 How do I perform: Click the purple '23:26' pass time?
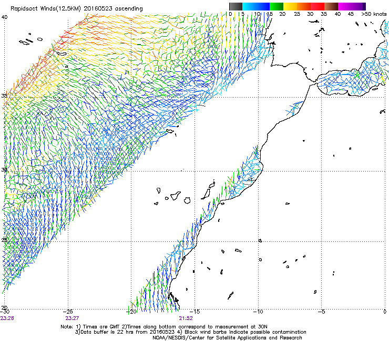(x=7, y=318)
